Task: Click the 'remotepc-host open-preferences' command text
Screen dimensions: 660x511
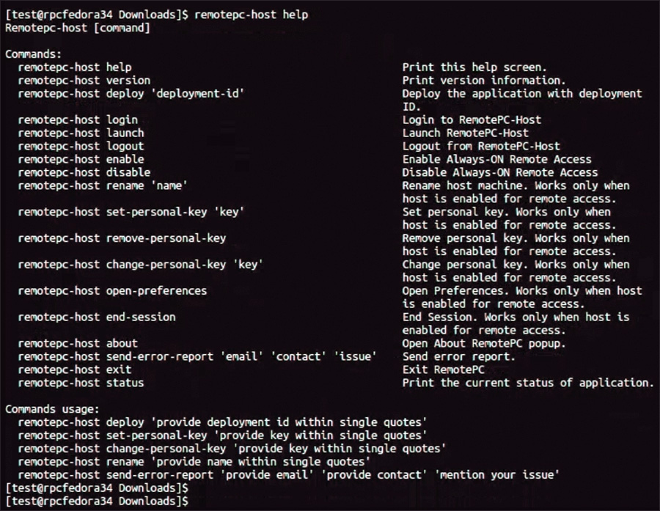Action: 112,291
